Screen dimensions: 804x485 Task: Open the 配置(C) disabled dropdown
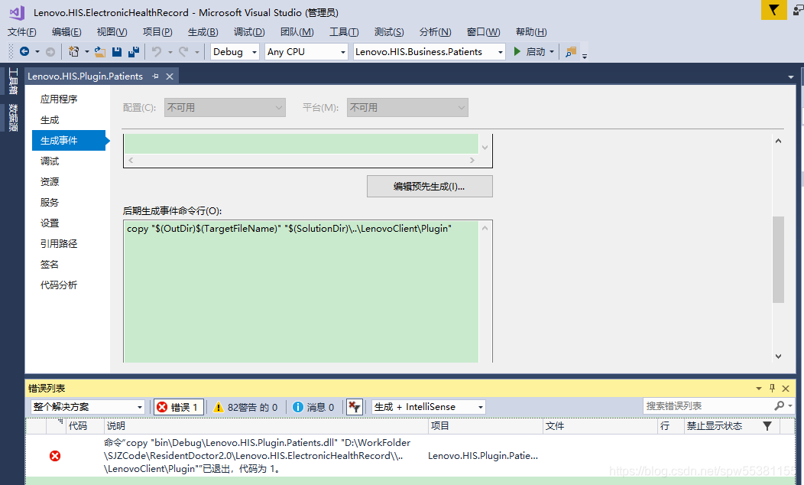(x=225, y=108)
